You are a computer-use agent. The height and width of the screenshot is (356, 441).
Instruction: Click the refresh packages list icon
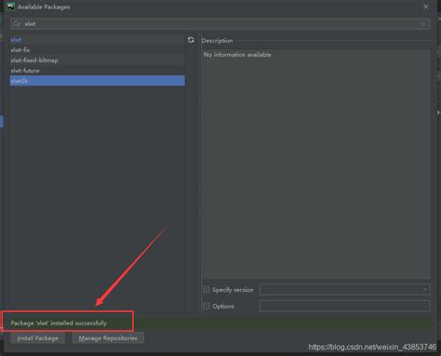[x=191, y=40]
